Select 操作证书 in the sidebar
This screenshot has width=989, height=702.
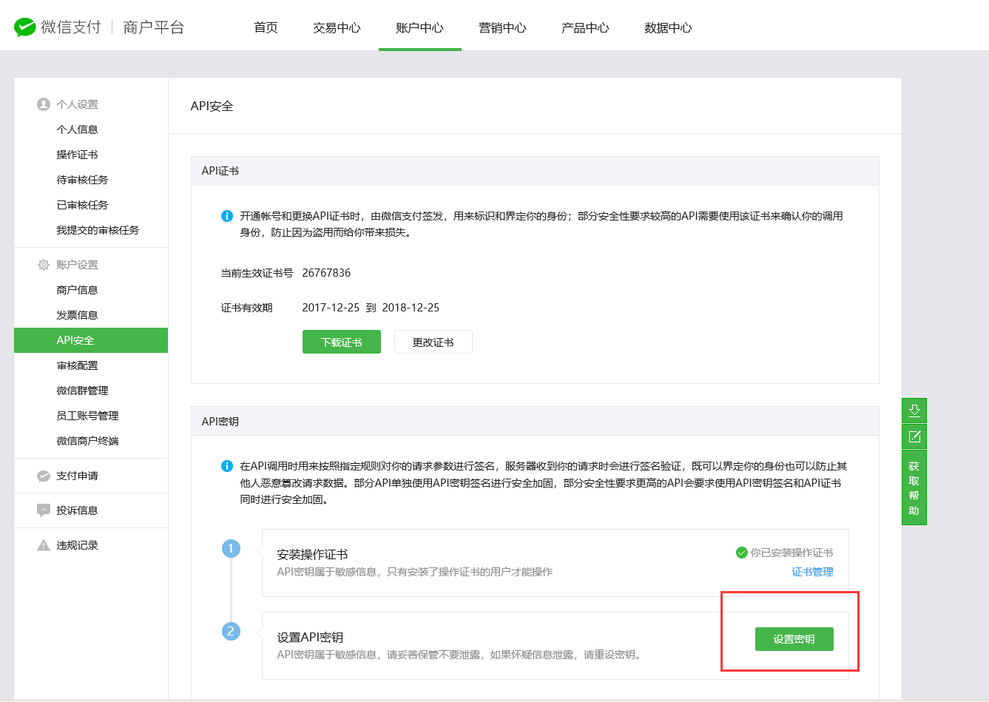tap(77, 155)
